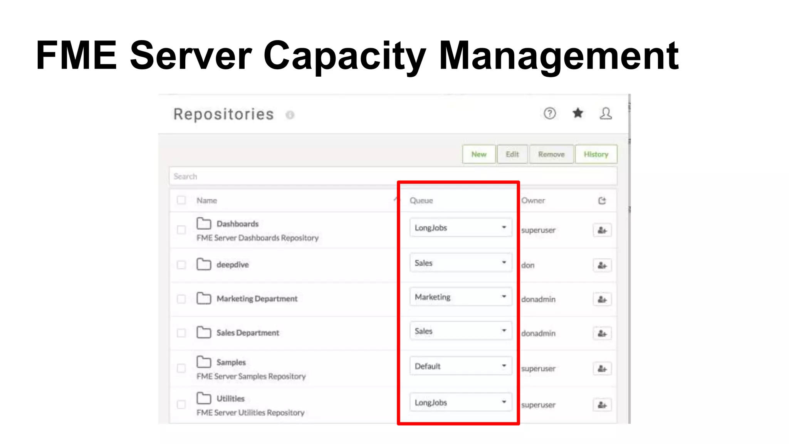Check the Sales Department checkbox
This screenshot has height=444, width=789.
pyautogui.click(x=181, y=333)
